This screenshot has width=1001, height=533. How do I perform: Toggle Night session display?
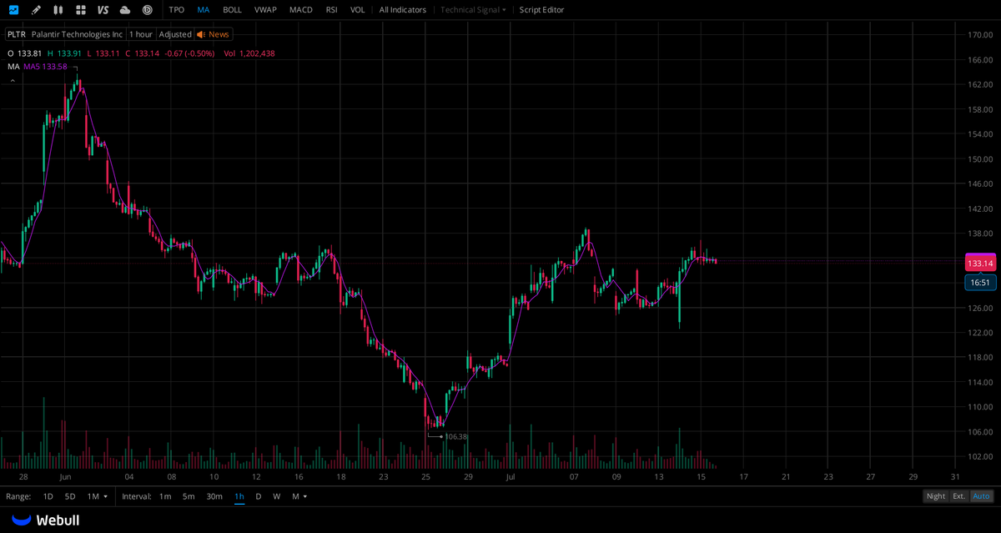pos(936,496)
